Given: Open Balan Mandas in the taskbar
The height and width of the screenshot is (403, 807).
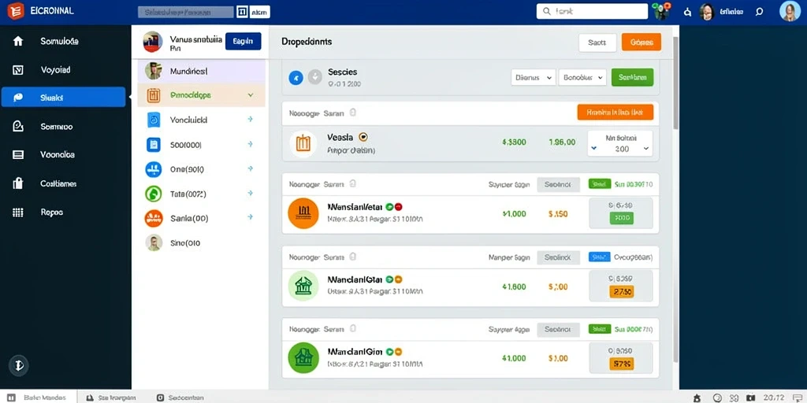Looking at the screenshot, I should click(38, 397).
